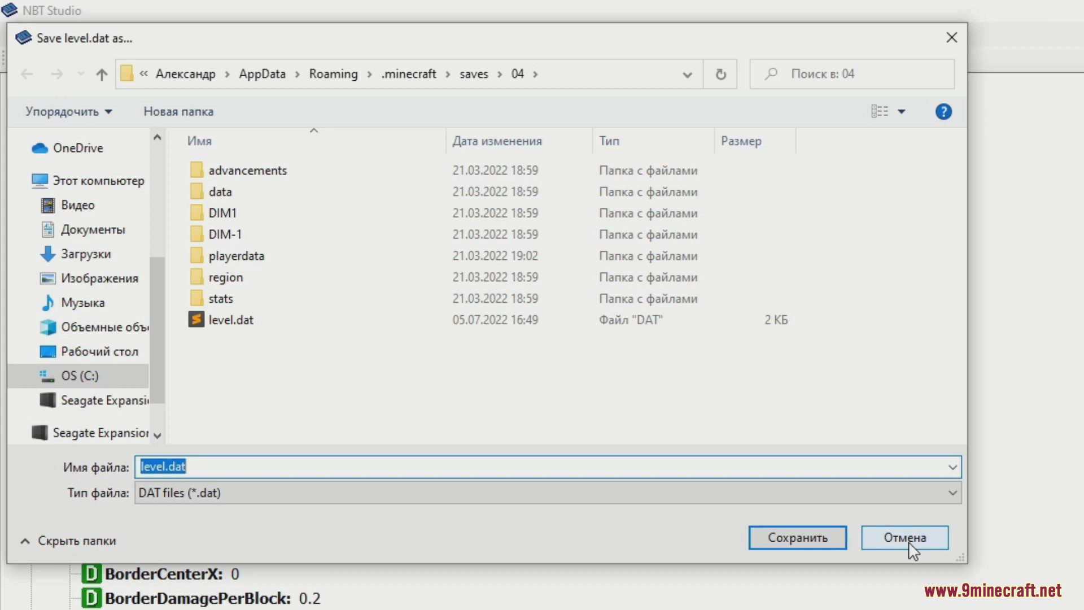The image size is (1084, 610).
Task: Click saves in address breadcrumb
Action: point(473,74)
